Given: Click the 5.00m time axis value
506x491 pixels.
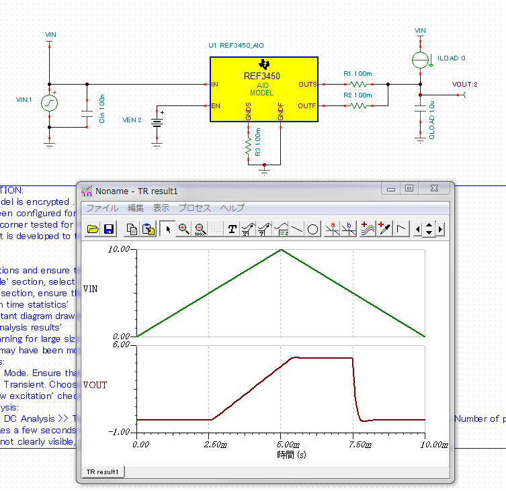Looking at the screenshot, I should [288, 445].
